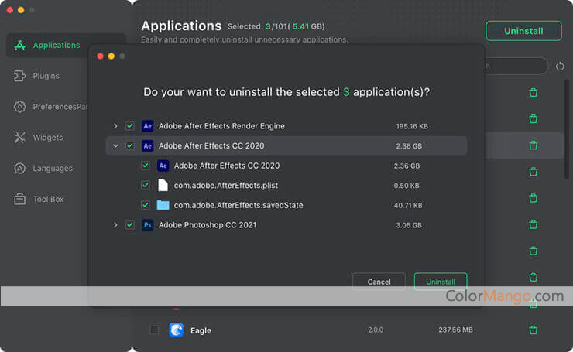Click the trash icon in Eagle row
The height and width of the screenshot is (352, 573).
coord(533,330)
